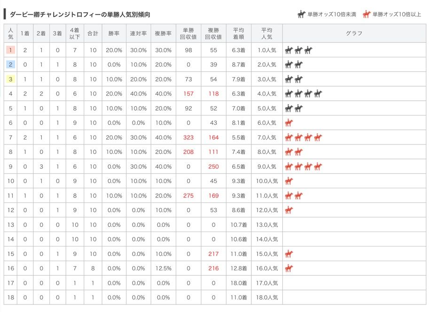Viewport: 430px width, 312px height.
Task: Click the red horse icon in the legend
Action: click(367, 14)
